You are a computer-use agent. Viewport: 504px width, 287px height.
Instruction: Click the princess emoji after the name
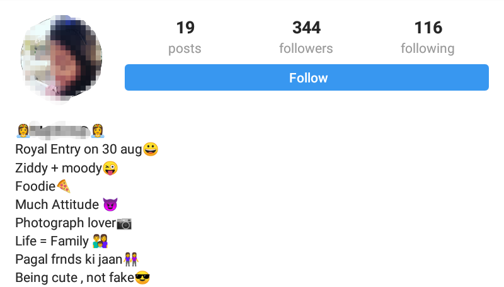click(98, 131)
